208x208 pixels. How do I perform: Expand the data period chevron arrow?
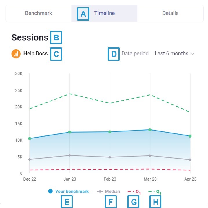tap(192, 54)
